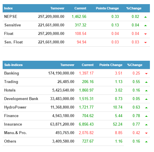Click the red down arrow in Float row
This screenshot has height=152, width=154.
[145, 34]
